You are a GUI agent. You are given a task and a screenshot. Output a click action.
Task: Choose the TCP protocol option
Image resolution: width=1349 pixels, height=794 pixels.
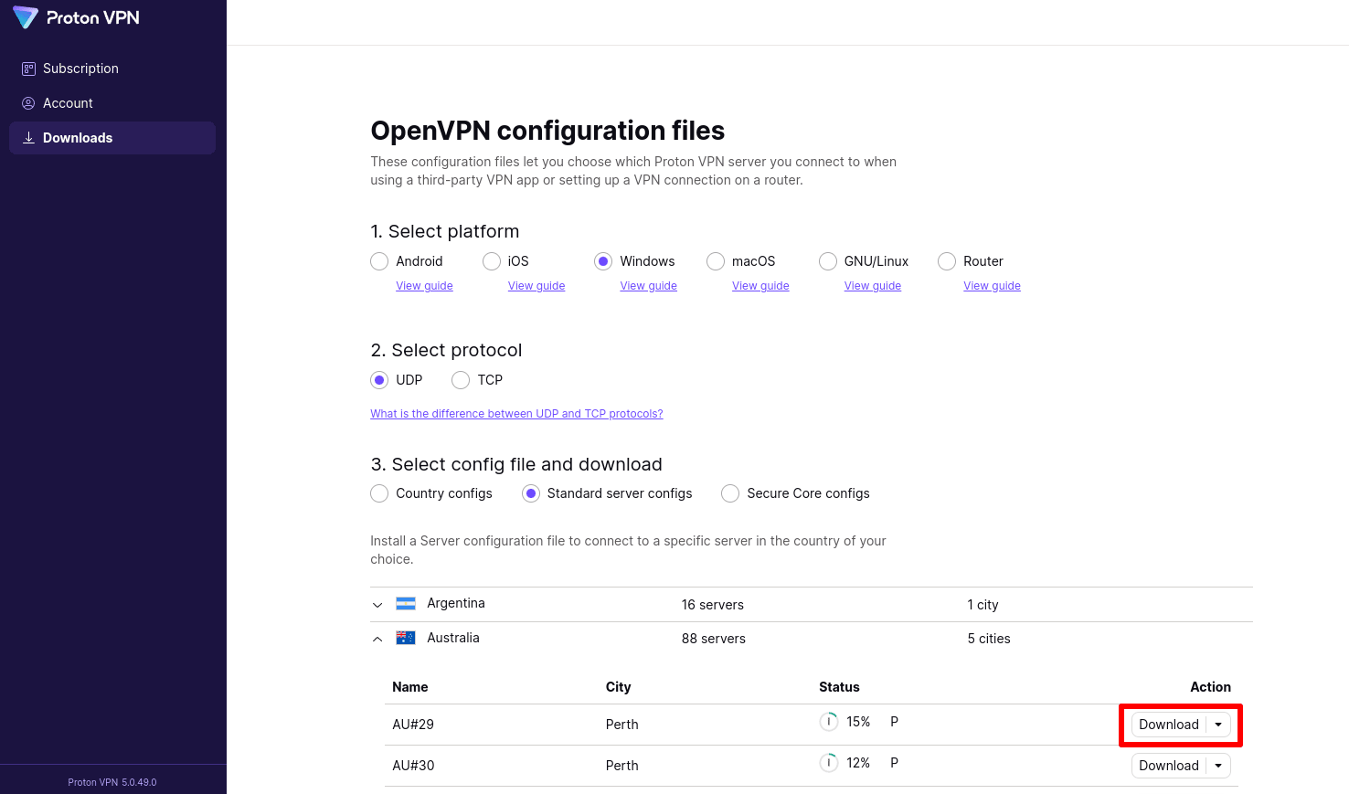(x=461, y=380)
